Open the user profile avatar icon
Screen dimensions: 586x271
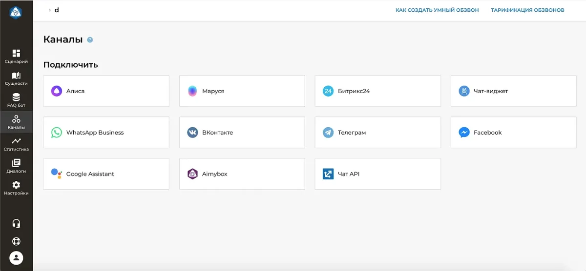click(x=16, y=258)
